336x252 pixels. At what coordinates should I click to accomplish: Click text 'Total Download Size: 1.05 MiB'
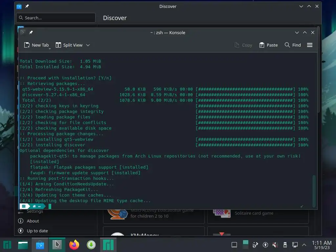(x=60, y=61)
